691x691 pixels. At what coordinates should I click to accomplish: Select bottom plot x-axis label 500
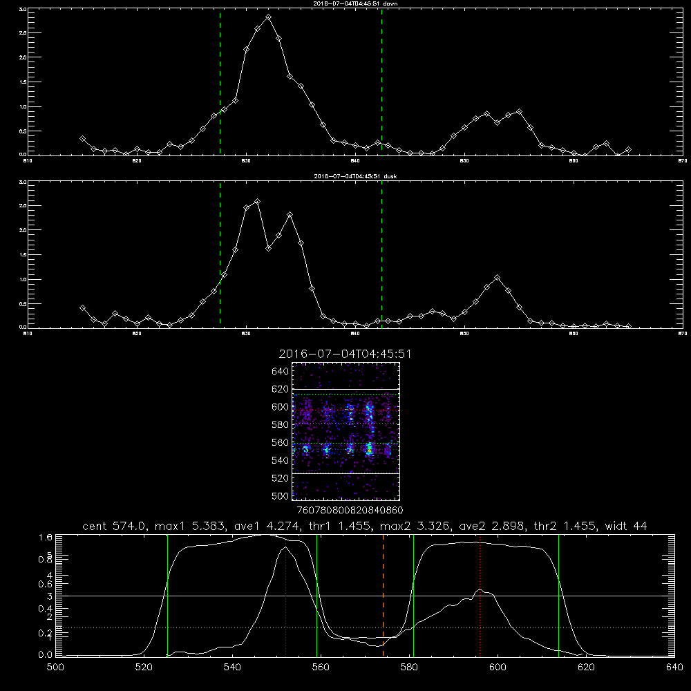55,668
